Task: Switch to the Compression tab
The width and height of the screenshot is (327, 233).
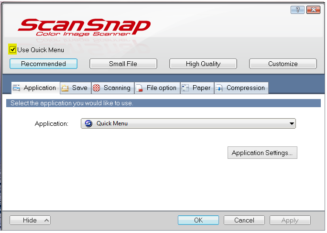Action: point(241,88)
